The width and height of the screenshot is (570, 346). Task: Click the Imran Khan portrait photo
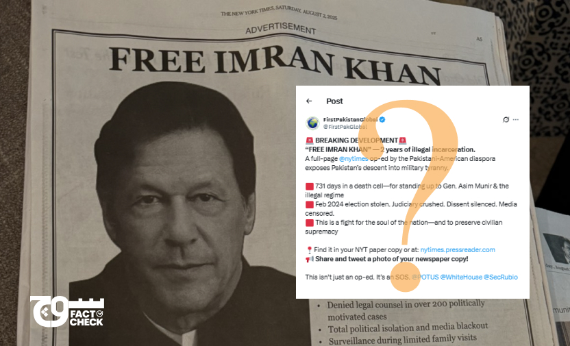coord(175,214)
